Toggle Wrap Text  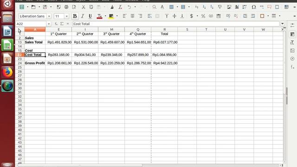point(149,16)
